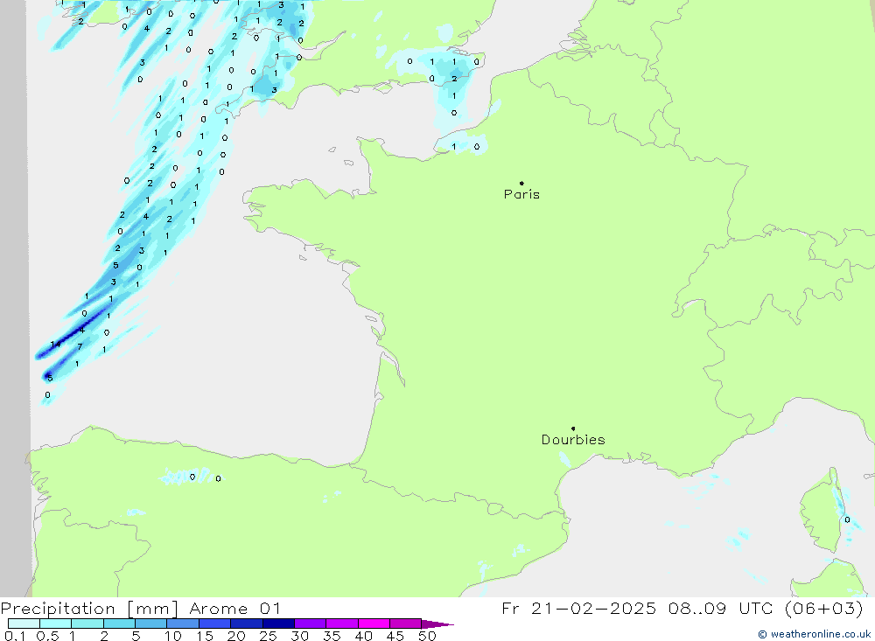Select the 35–40 mm violet legend swatch
875x641 pixels.
tap(341, 624)
